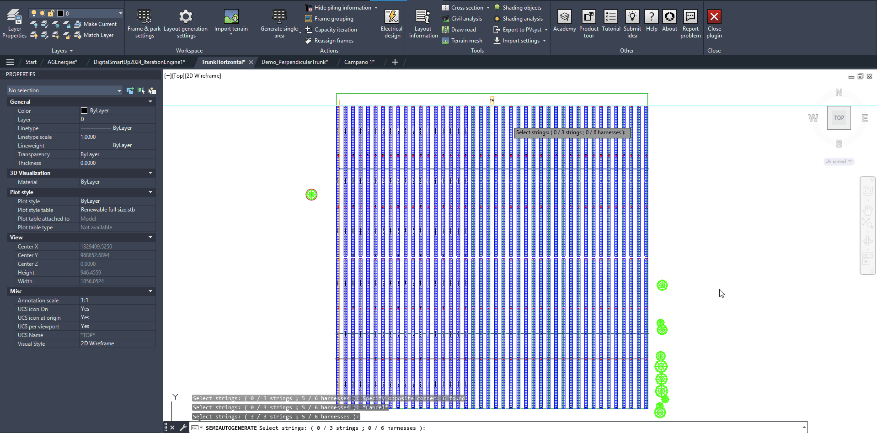Click Quick Select icon in Properties
This screenshot has width=877, height=433.
click(x=152, y=90)
